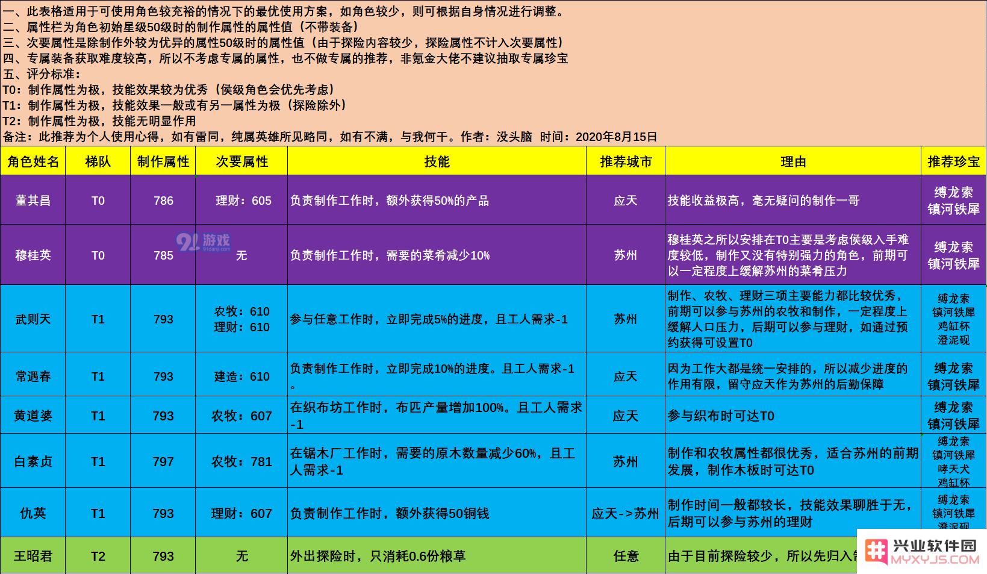Select the 仇英 name cell
Image resolution: width=987 pixels, height=574 pixels.
pos(33,513)
